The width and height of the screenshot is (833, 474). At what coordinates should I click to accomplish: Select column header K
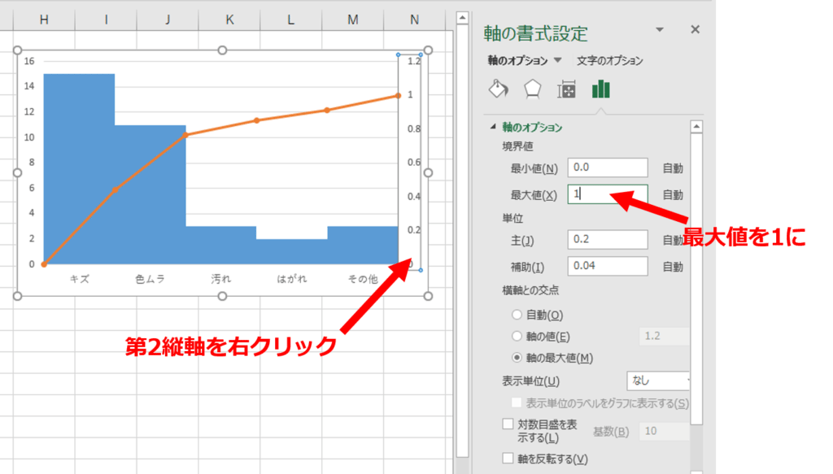tap(229, 20)
